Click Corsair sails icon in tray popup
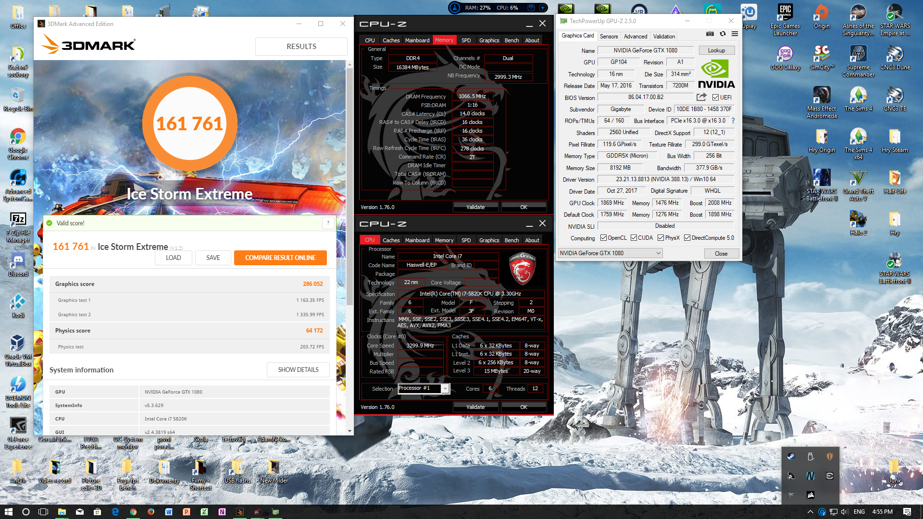 (810, 494)
